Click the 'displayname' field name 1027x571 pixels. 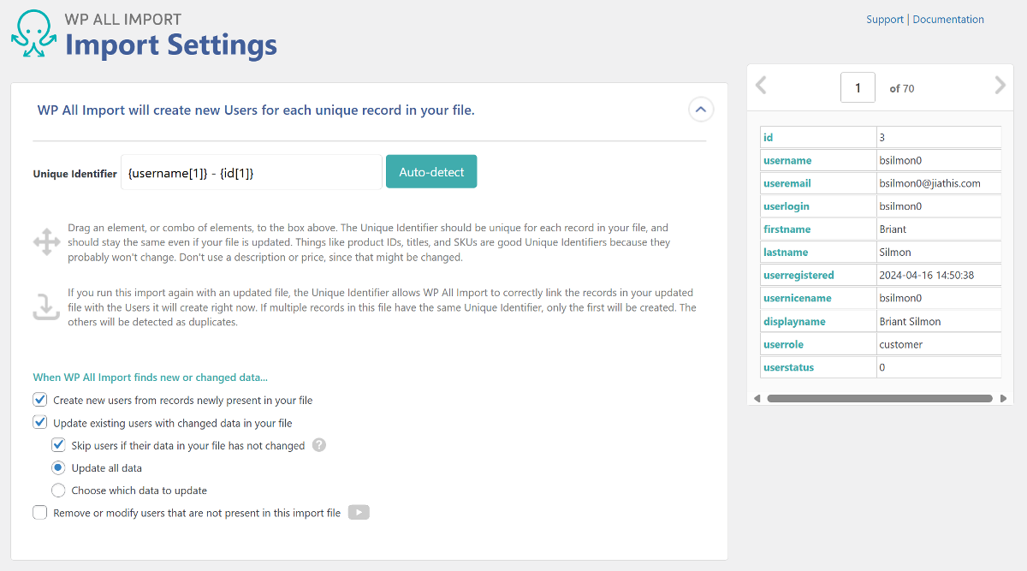tap(794, 322)
